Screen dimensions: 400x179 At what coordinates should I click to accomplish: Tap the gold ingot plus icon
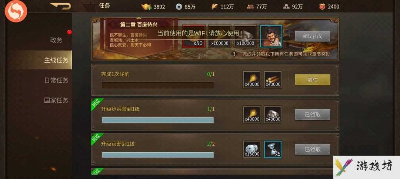pos(147,7)
